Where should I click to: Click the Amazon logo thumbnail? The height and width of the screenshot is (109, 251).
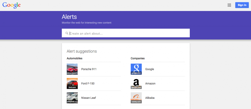[136, 83]
